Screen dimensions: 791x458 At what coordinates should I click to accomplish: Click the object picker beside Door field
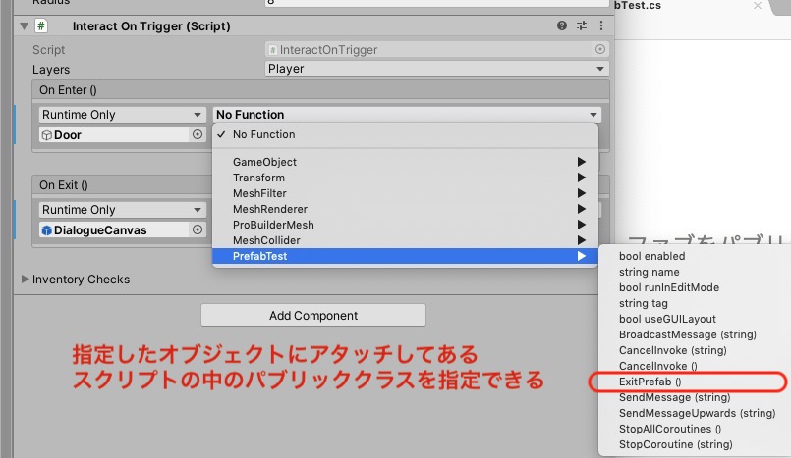point(198,135)
